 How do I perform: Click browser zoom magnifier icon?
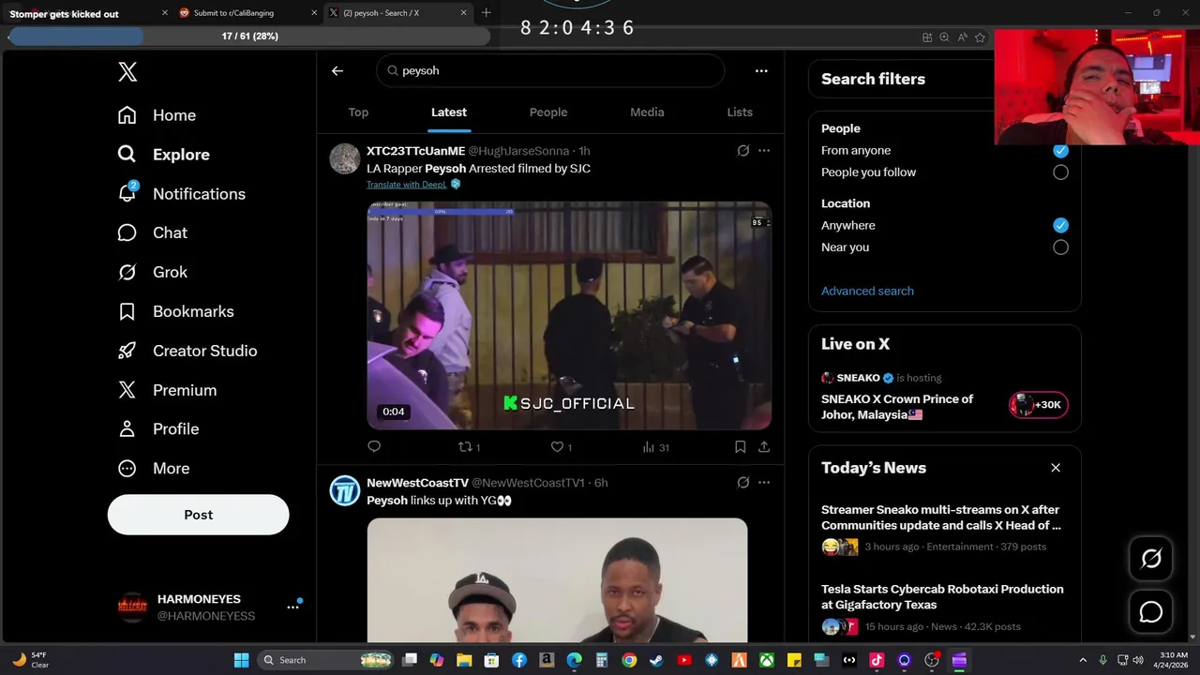(x=944, y=37)
